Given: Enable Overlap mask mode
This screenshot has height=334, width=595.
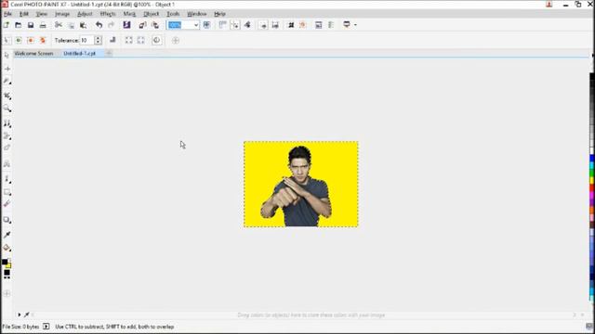Looking at the screenshot, I should (x=43, y=40).
